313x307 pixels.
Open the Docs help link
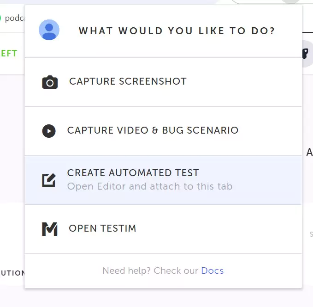click(x=212, y=270)
